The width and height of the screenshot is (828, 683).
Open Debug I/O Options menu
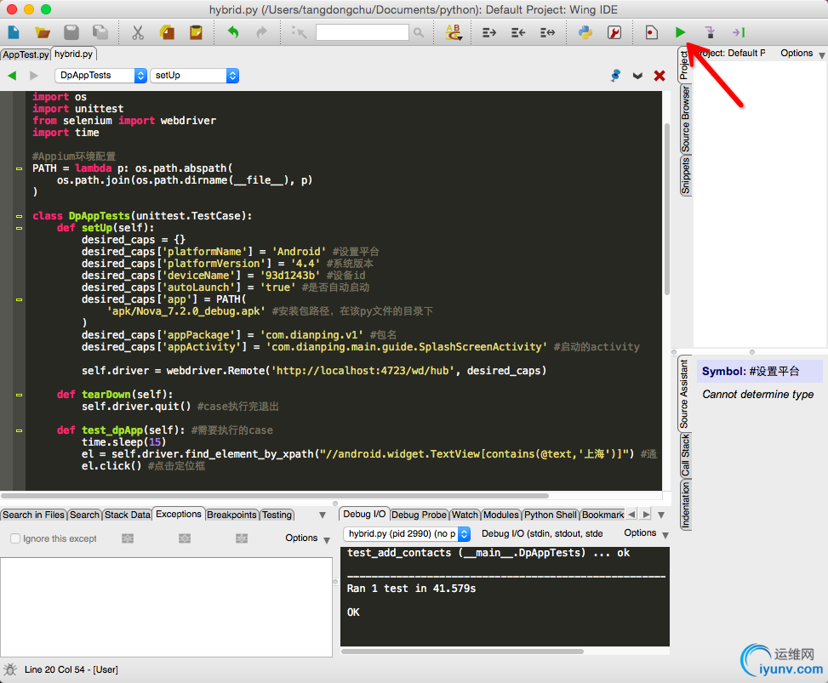(646, 533)
